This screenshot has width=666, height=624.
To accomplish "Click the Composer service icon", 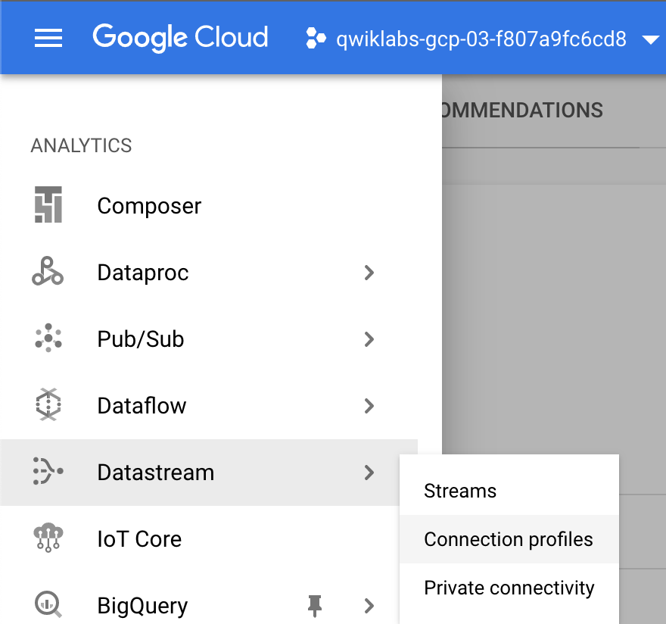I will tap(48, 204).
